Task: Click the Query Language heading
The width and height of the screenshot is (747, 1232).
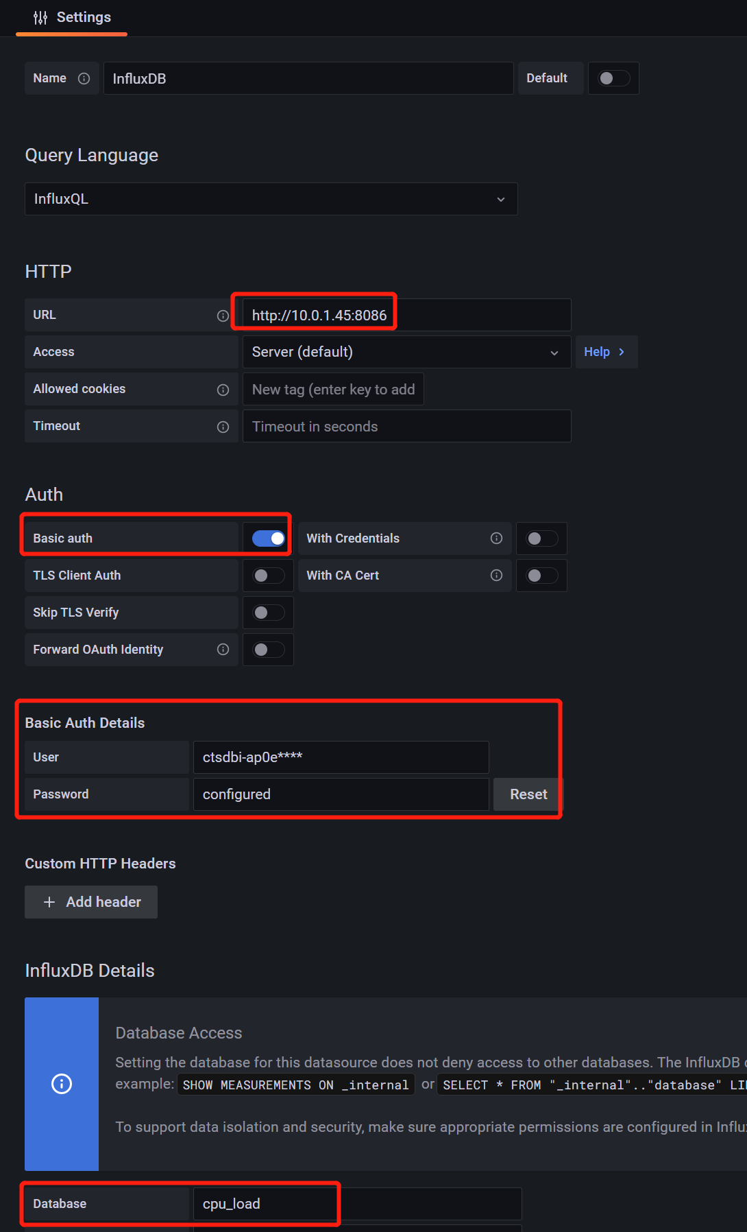Action: 92,156
